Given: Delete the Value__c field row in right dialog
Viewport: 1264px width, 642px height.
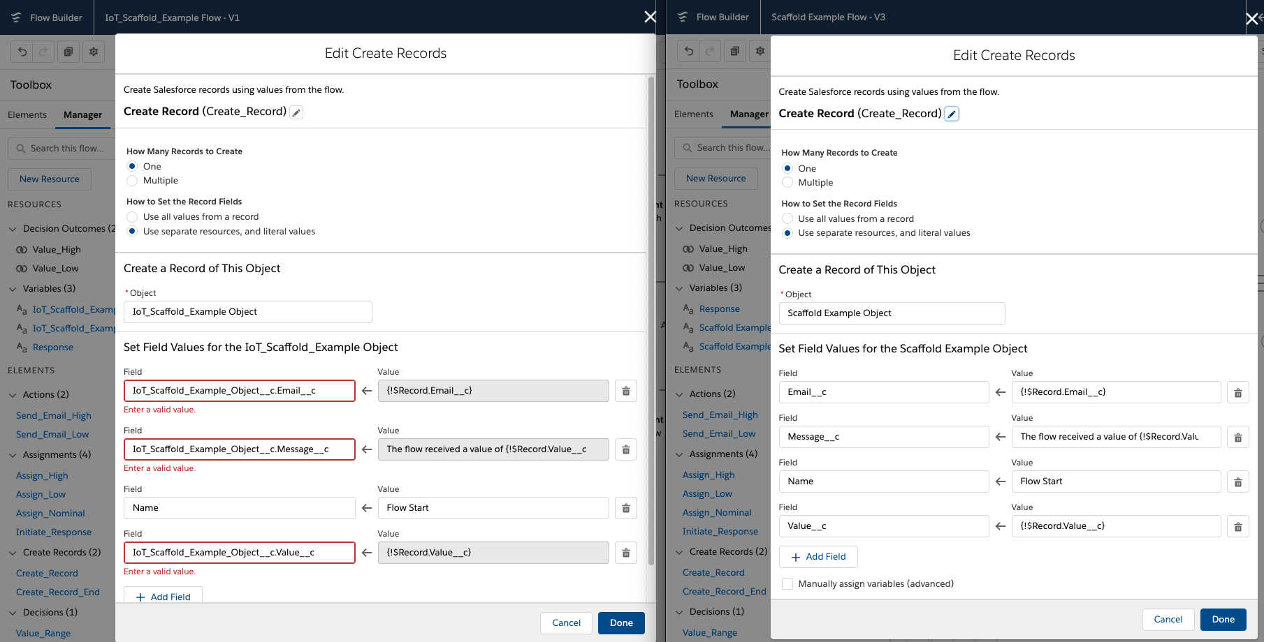Looking at the screenshot, I should 1237,526.
